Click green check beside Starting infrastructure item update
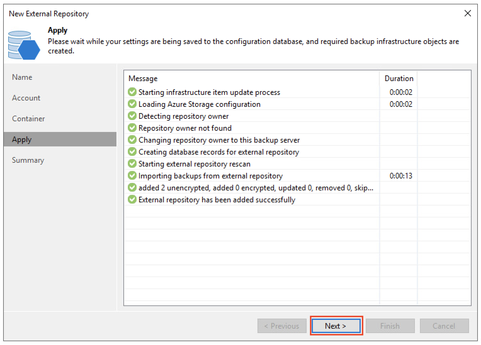The image size is (481, 345). pyautogui.click(x=132, y=92)
